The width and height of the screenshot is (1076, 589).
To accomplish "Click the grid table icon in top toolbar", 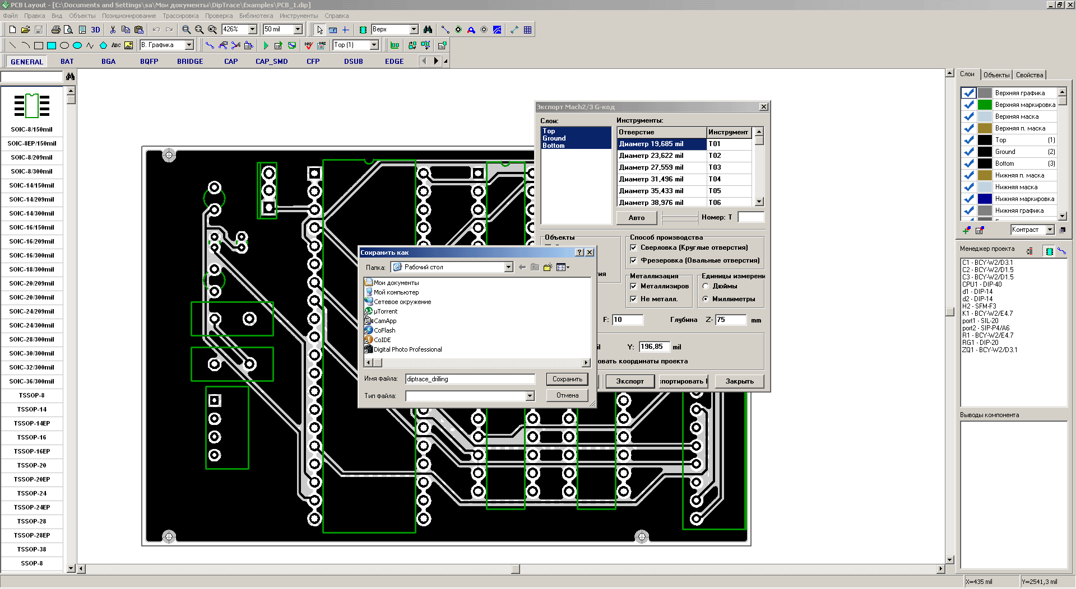I will point(527,30).
